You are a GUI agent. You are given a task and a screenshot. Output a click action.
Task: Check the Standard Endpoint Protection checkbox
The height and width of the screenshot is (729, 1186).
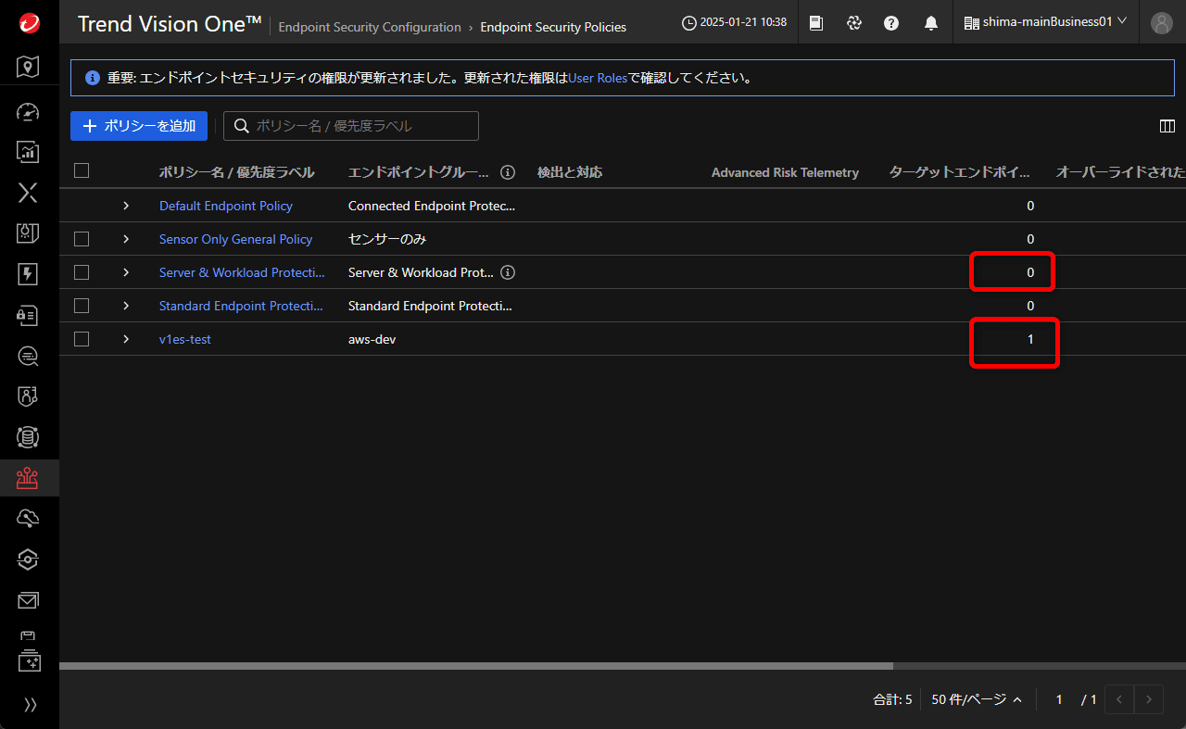point(82,306)
